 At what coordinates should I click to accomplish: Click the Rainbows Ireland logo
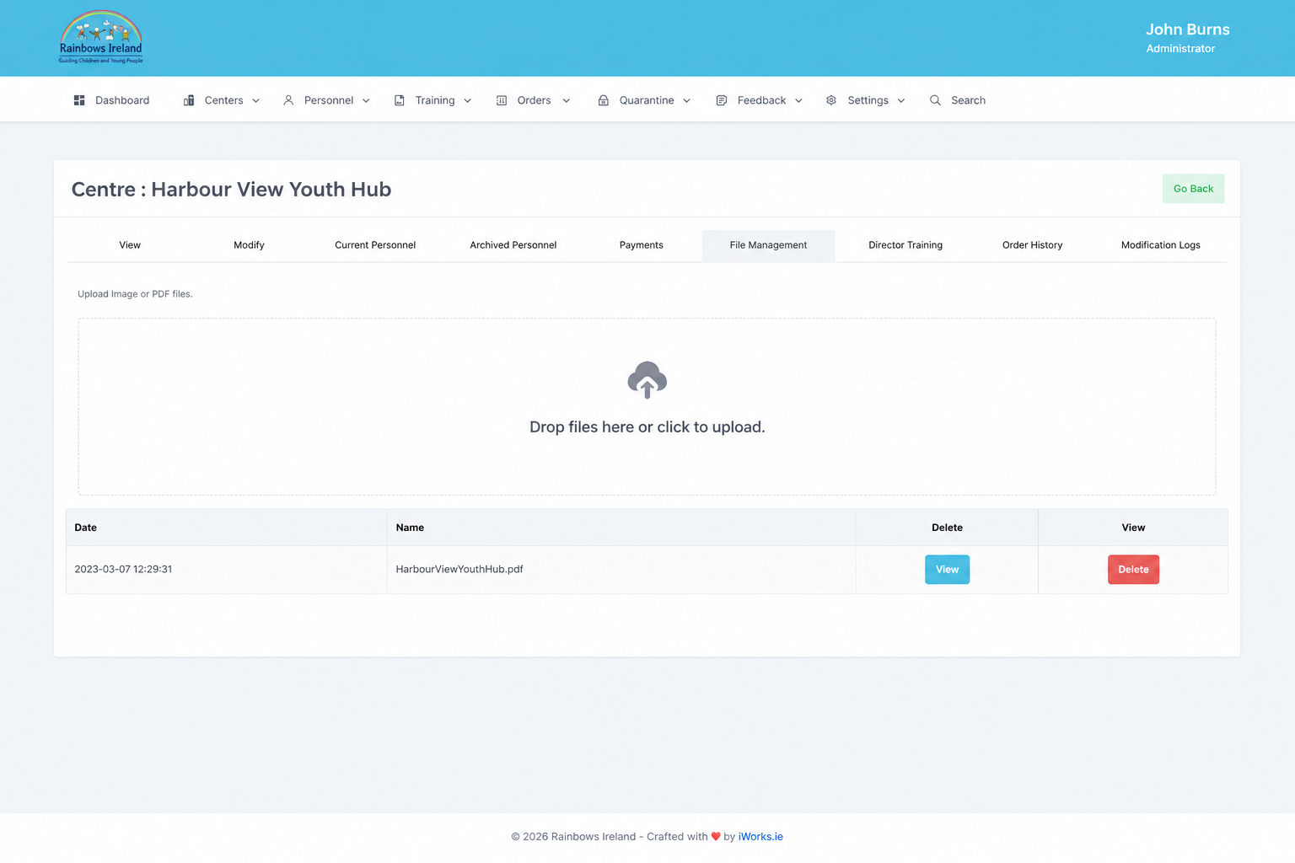(100, 37)
